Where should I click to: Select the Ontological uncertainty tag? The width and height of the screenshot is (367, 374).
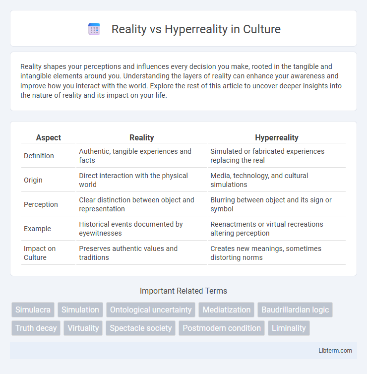coord(151,310)
